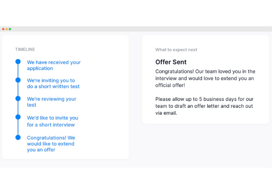Image resolution: width=272 pixels, height=194 pixels.
Task: Open 'We have received your application' step
Action: tap(54, 65)
